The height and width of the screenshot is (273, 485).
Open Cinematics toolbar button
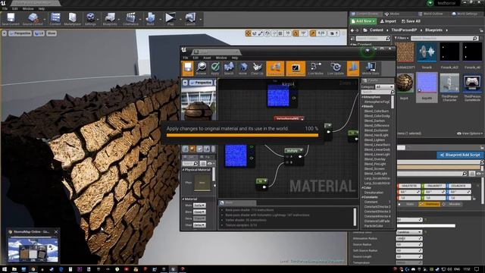coord(130,18)
